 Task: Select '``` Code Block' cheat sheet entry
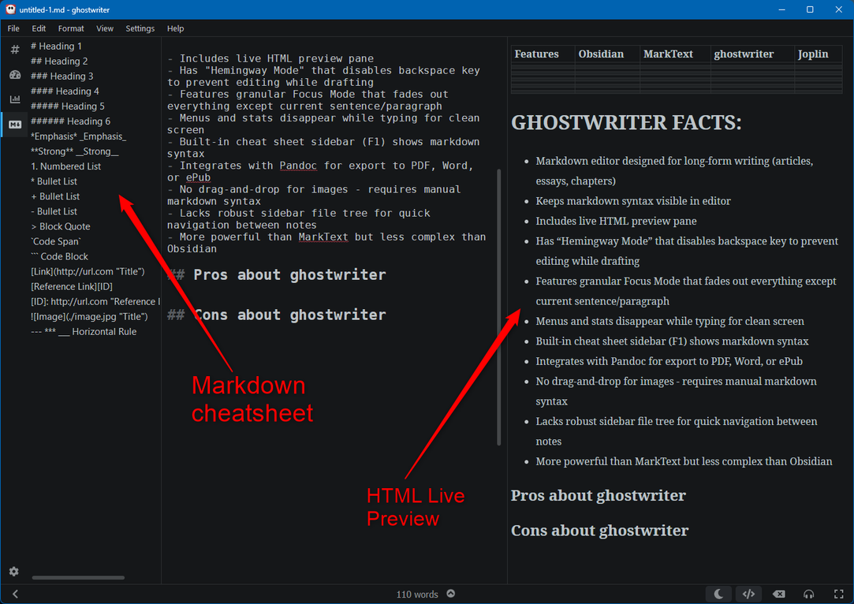point(59,256)
